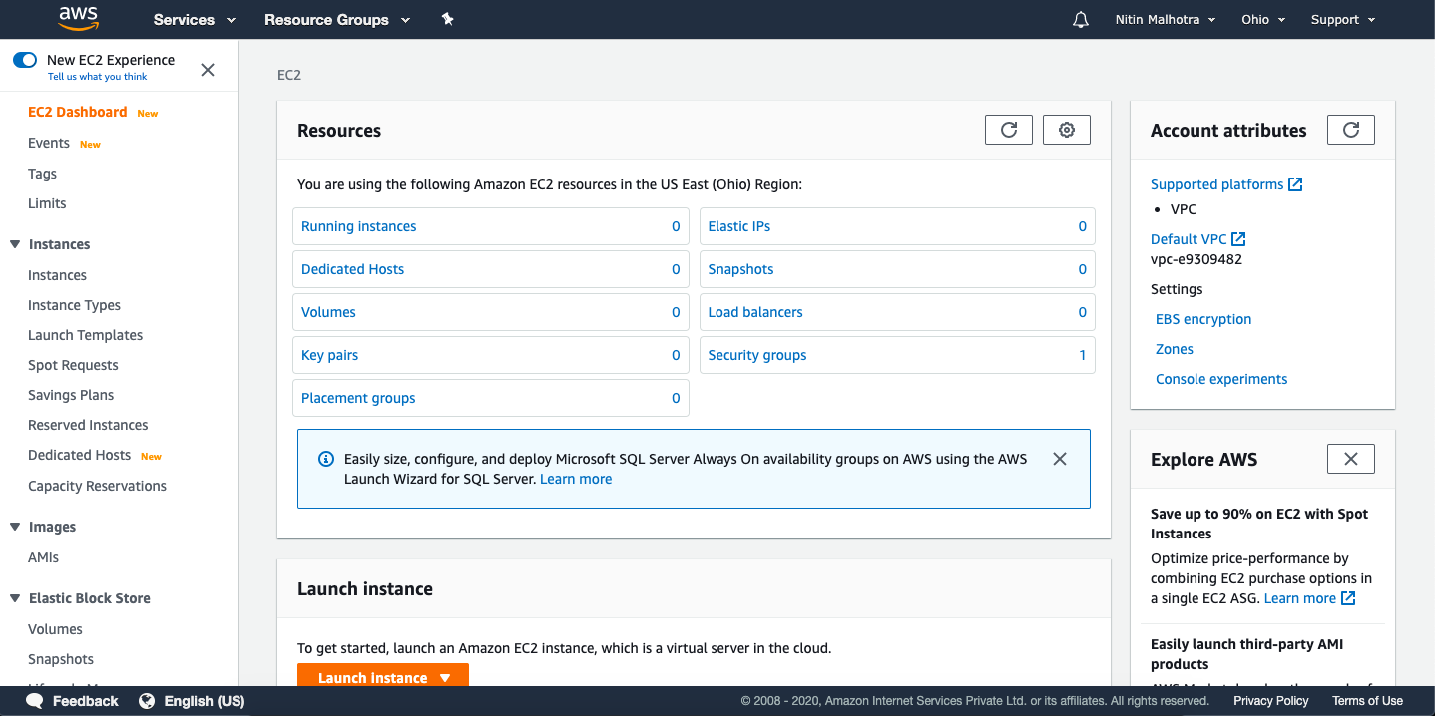Close the Explore AWS panel

[x=1351, y=459]
